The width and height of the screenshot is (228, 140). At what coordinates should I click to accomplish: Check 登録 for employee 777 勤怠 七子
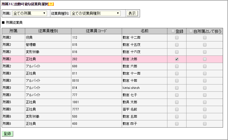tap(177, 95)
